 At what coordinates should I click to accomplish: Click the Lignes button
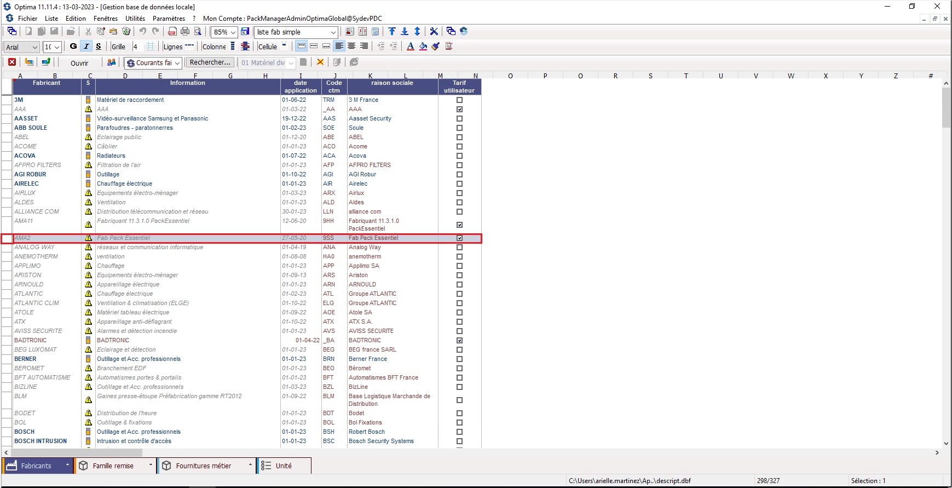pos(173,47)
